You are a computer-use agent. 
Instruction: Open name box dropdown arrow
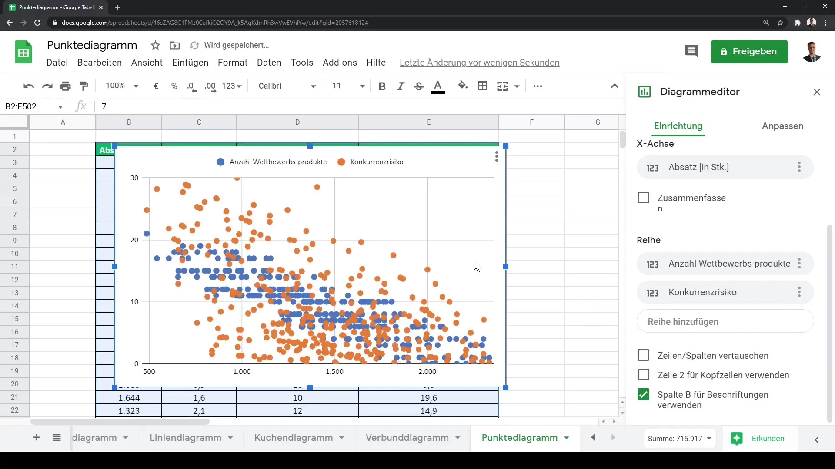[x=60, y=107]
